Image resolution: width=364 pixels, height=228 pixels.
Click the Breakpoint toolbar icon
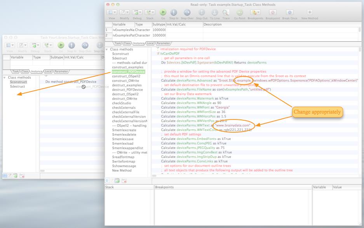[x=273, y=12]
